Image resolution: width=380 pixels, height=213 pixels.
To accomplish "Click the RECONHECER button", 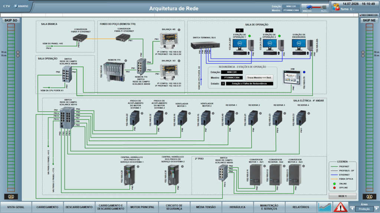I will [368, 15].
